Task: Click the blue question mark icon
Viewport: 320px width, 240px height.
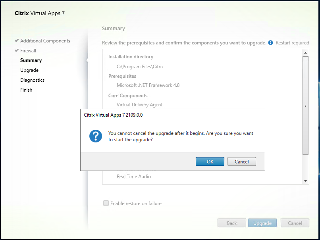Action: pos(96,136)
